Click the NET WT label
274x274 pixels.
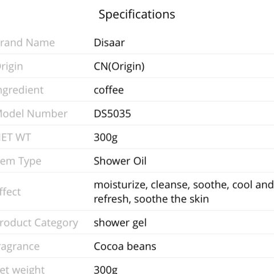pos(15,138)
